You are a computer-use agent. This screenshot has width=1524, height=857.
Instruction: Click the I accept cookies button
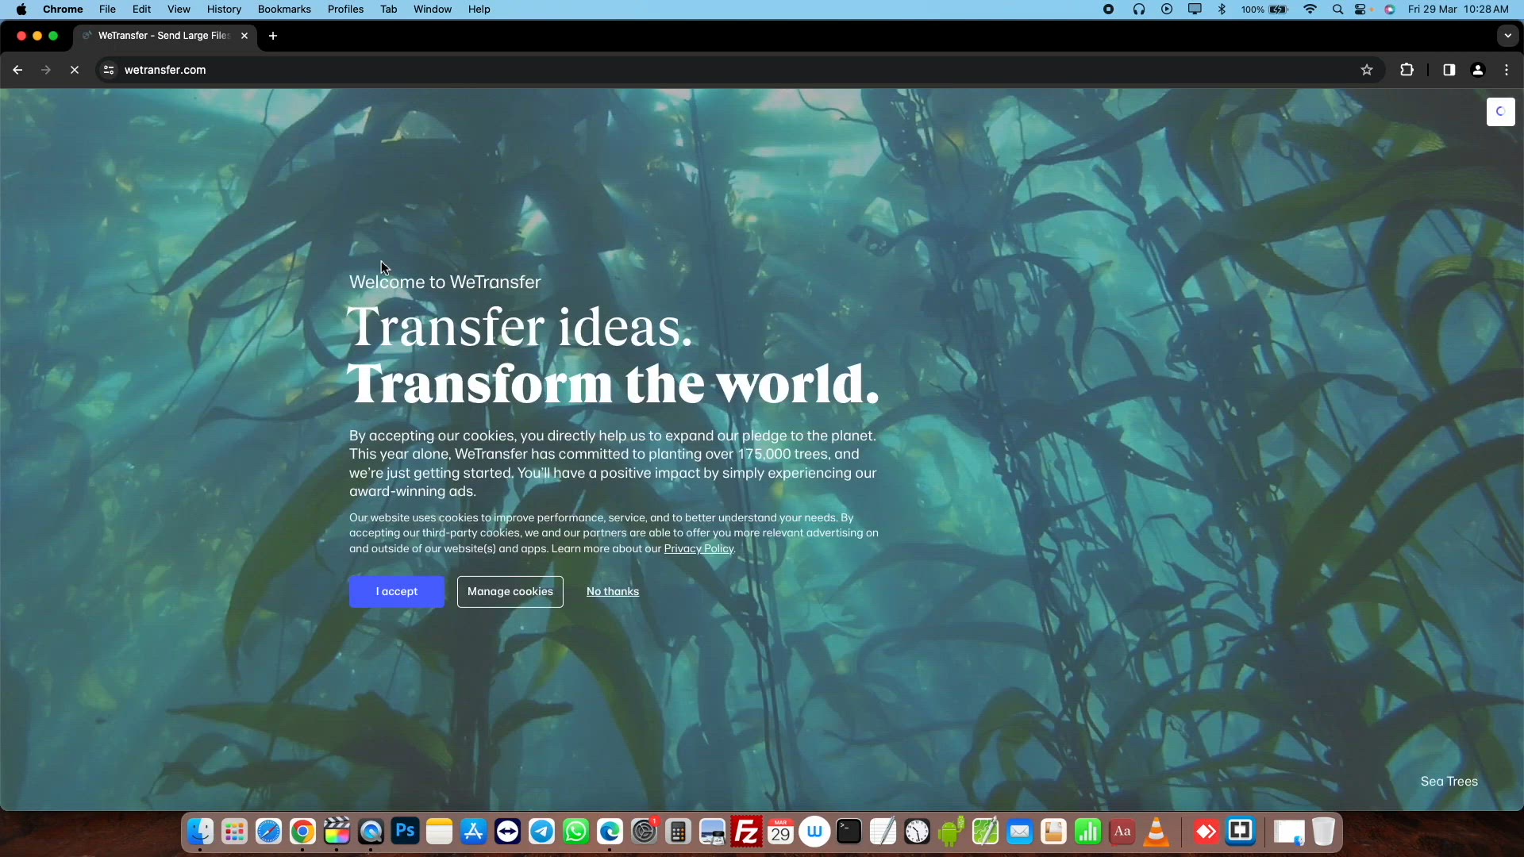coord(396,592)
